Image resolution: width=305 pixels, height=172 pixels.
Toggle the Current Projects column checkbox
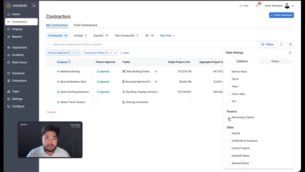tap(229, 148)
